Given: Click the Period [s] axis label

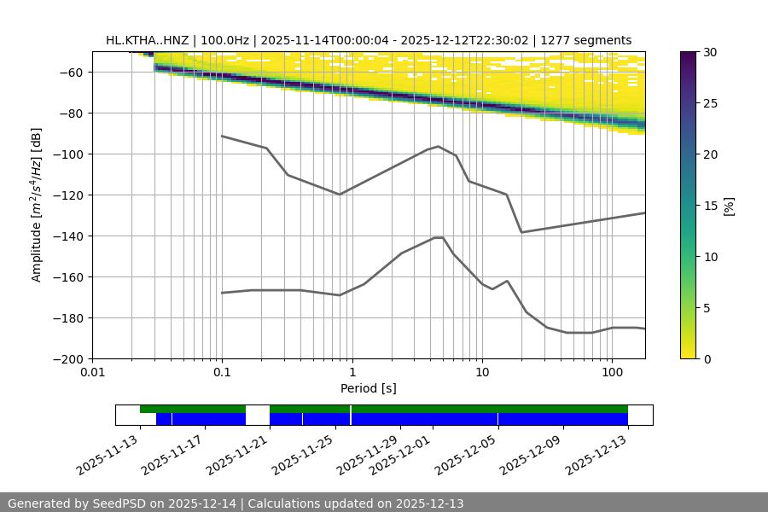Looking at the screenshot, I should 369,388.
